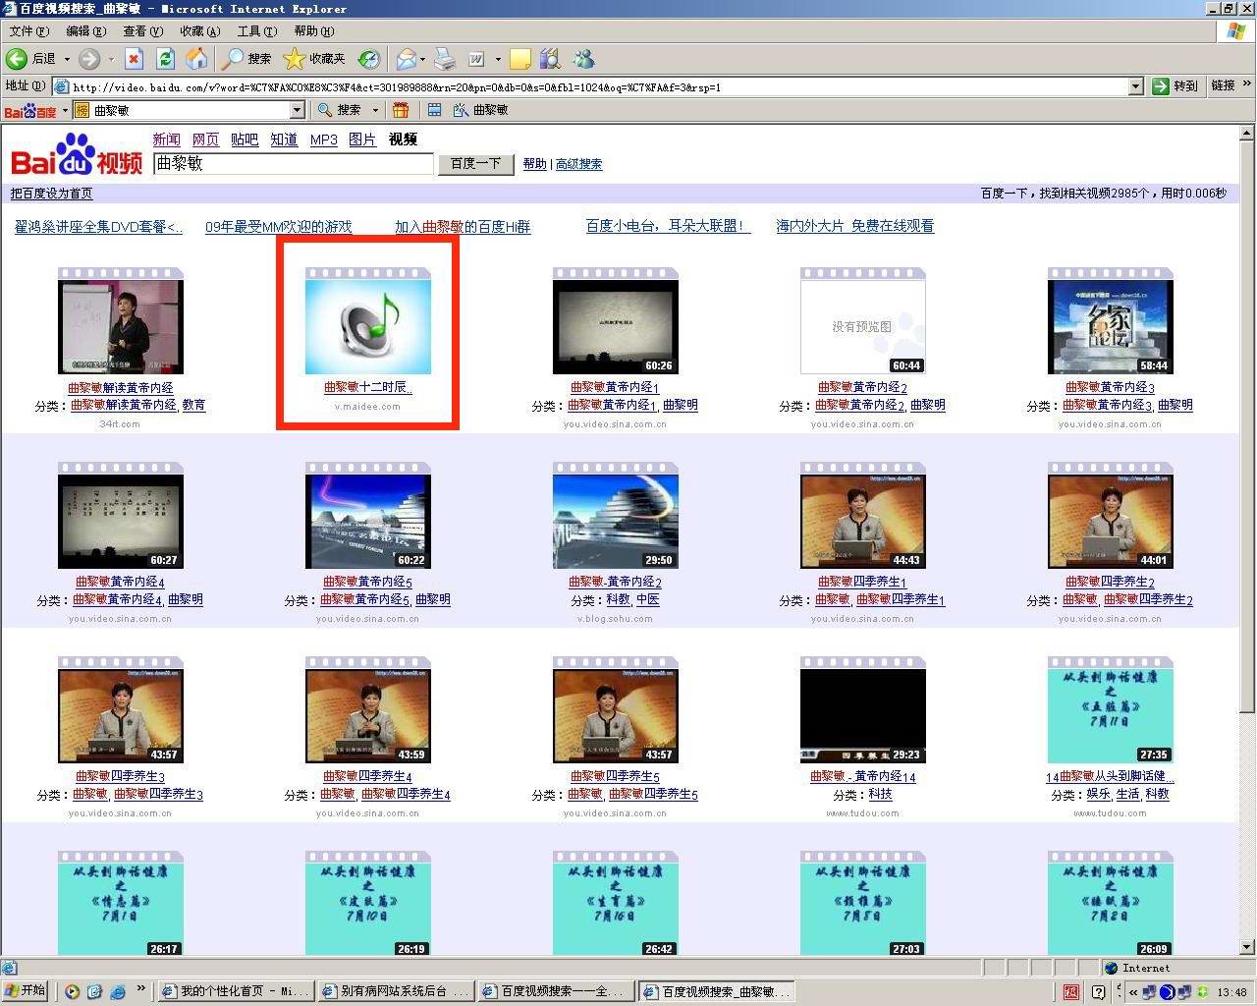
Task: Open the History toolbar icon
Action: [x=368, y=59]
